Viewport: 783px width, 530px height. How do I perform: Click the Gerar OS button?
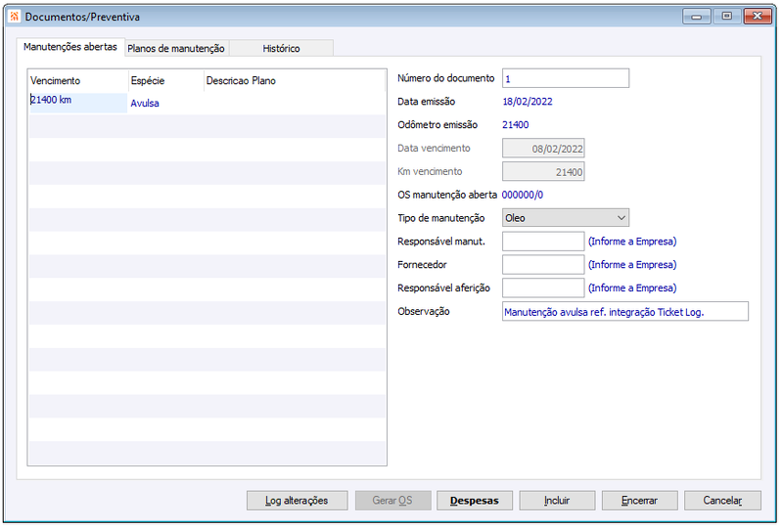point(393,501)
